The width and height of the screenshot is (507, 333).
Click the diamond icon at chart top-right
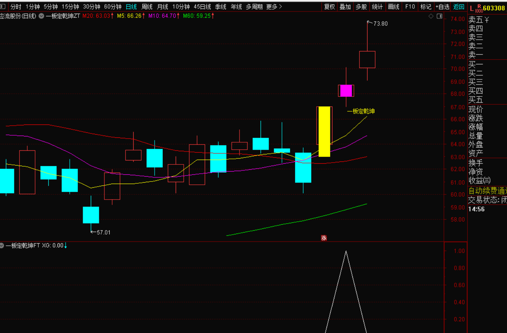(x=431, y=16)
